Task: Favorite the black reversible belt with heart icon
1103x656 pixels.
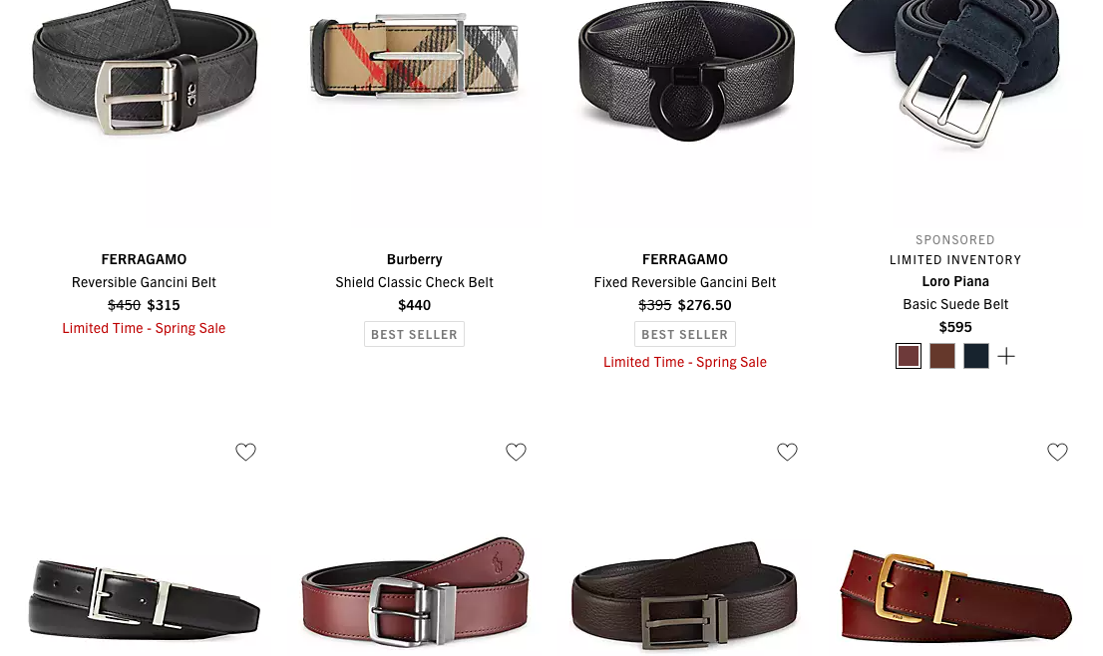Action: (x=245, y=452)
